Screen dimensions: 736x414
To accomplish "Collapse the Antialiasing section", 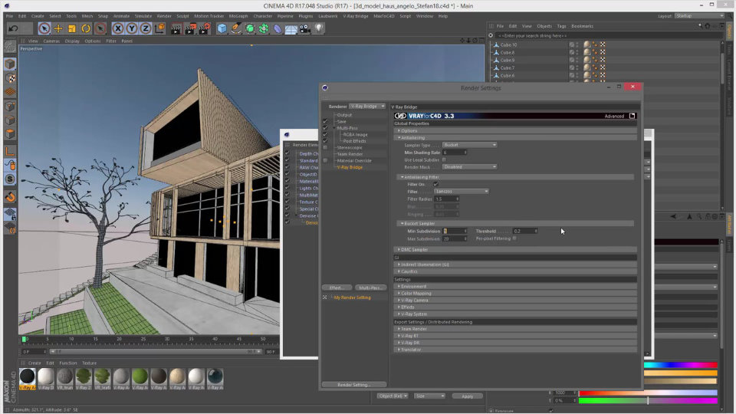I will (515, 137).
